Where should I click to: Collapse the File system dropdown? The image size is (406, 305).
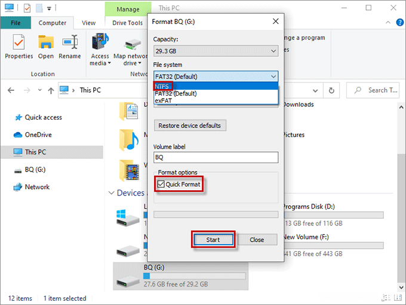click(x=273, y=77)
